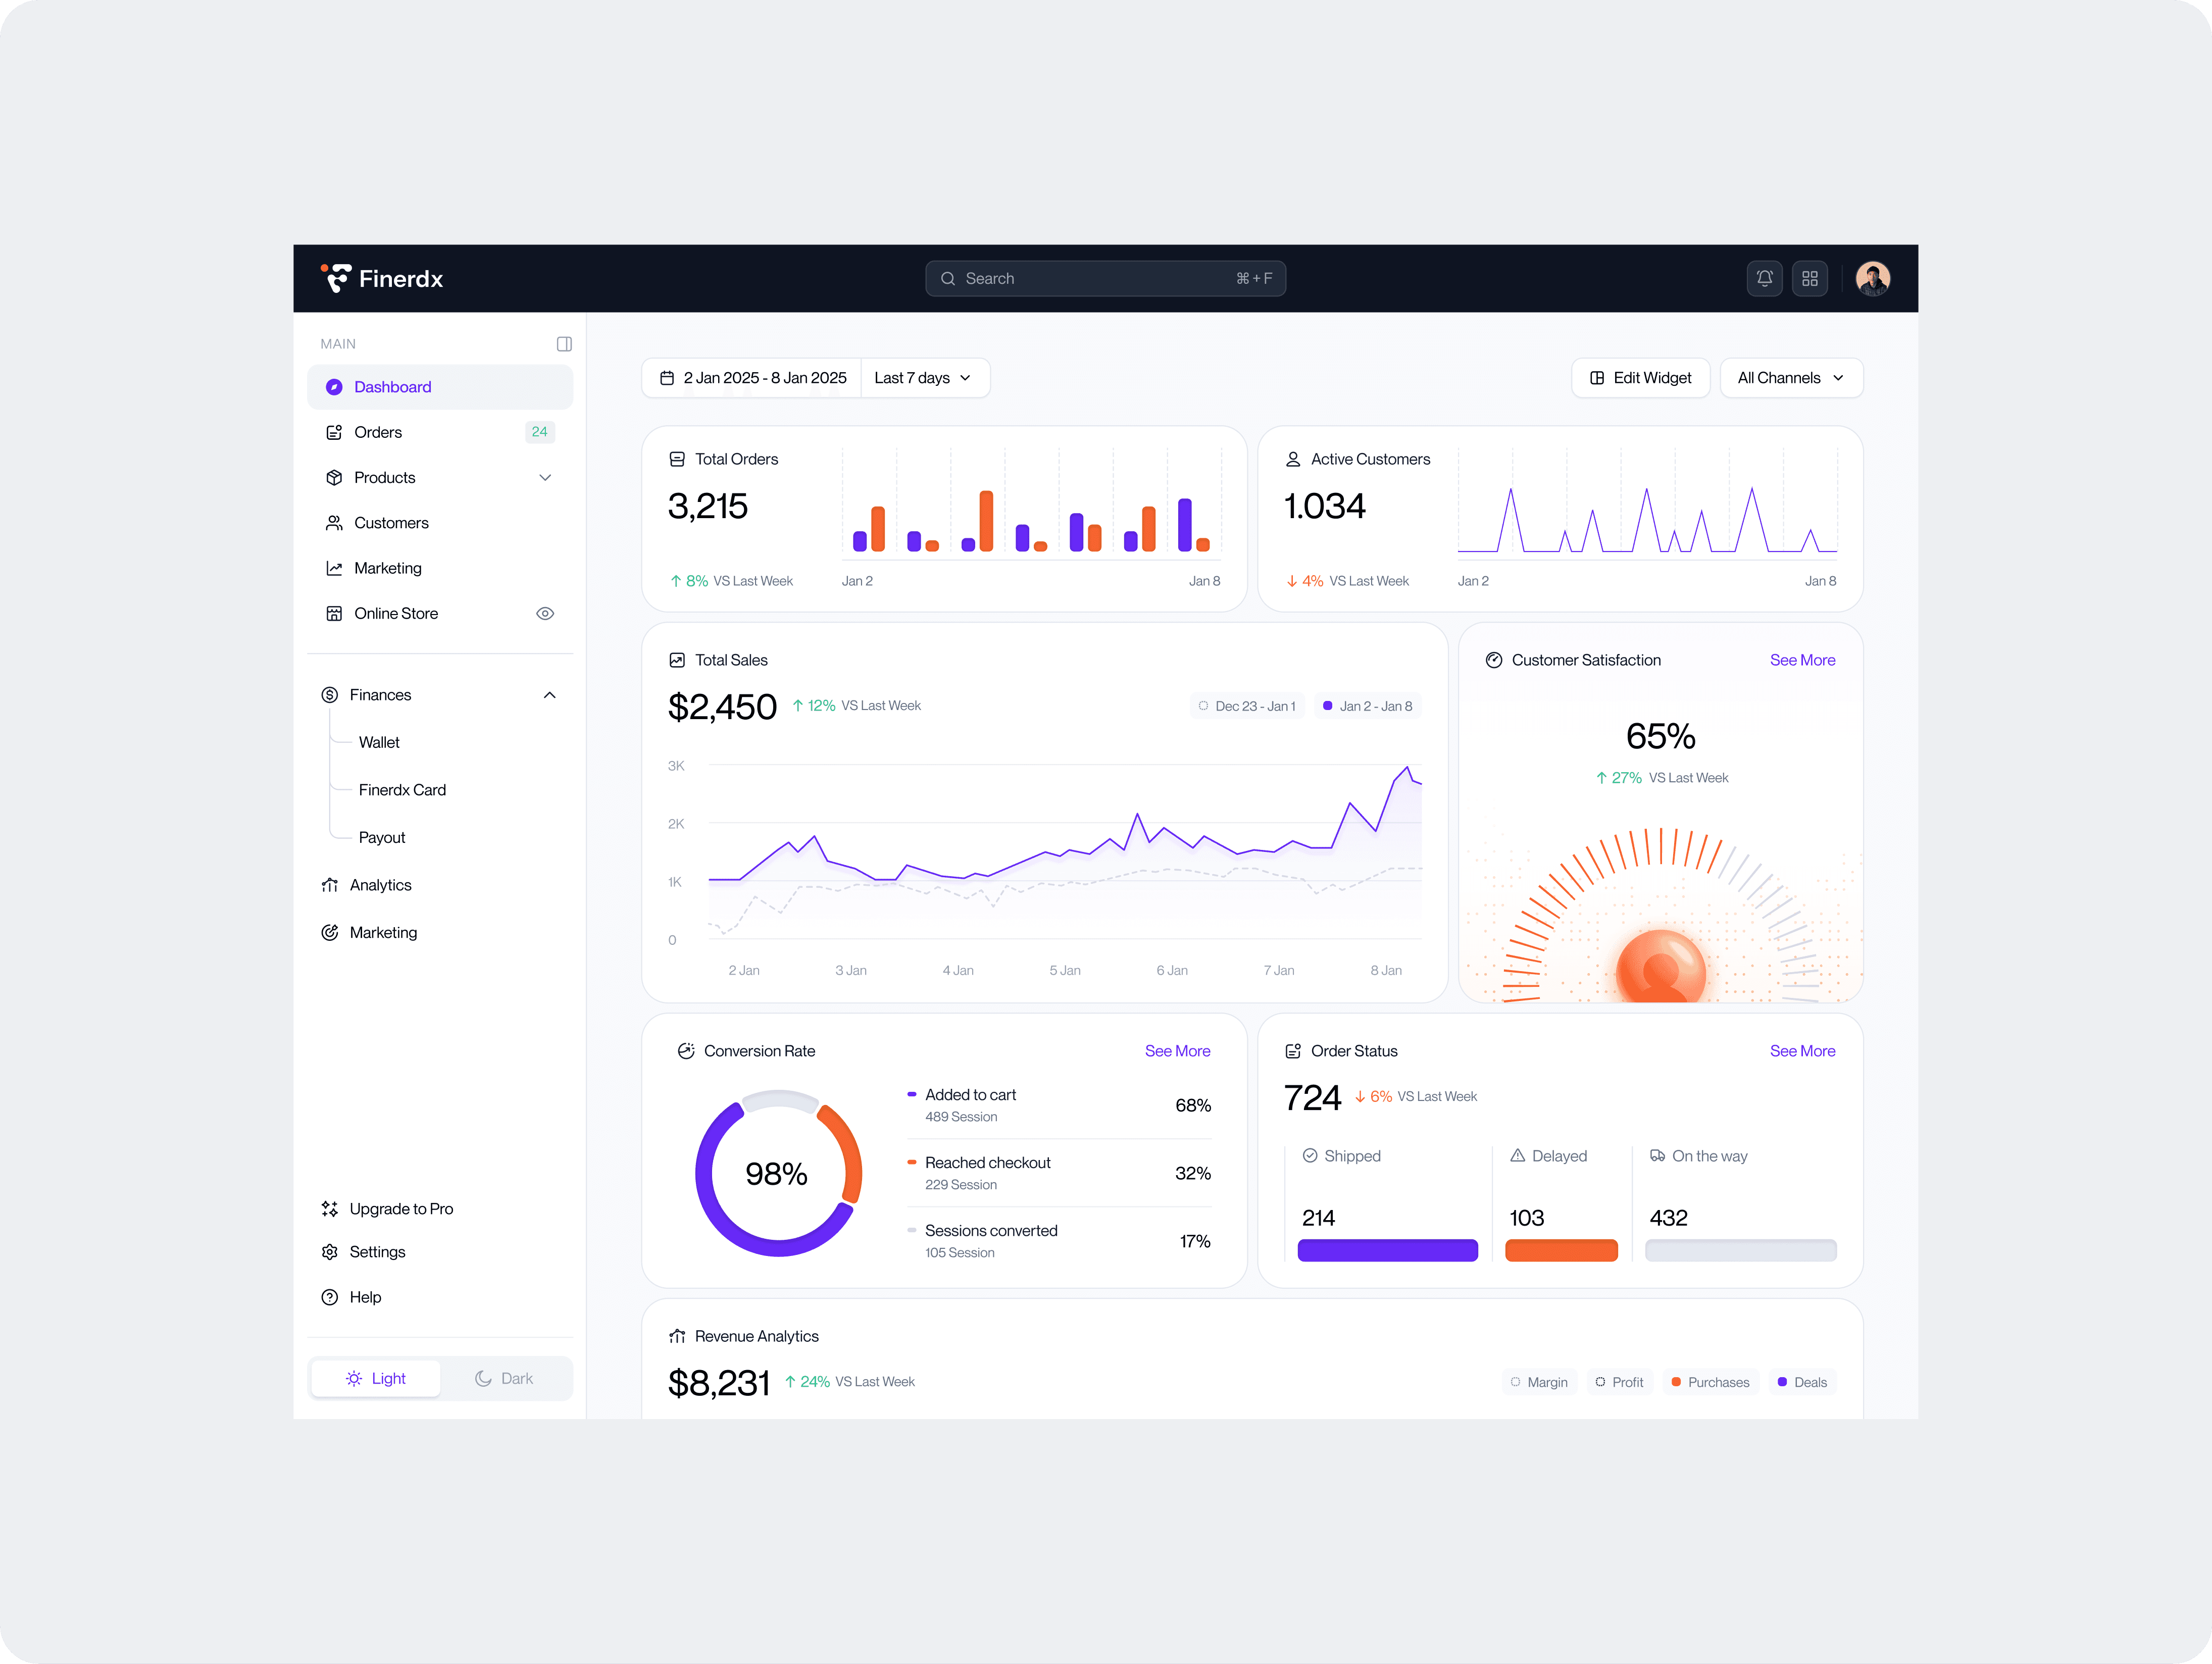This screenshot has width=2212, height=1664.
Task: Open the Last 7 days dropdown
Action: [923, 378]
